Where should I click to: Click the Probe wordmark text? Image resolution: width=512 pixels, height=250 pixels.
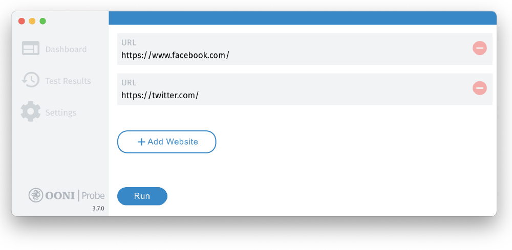(94, 195)
